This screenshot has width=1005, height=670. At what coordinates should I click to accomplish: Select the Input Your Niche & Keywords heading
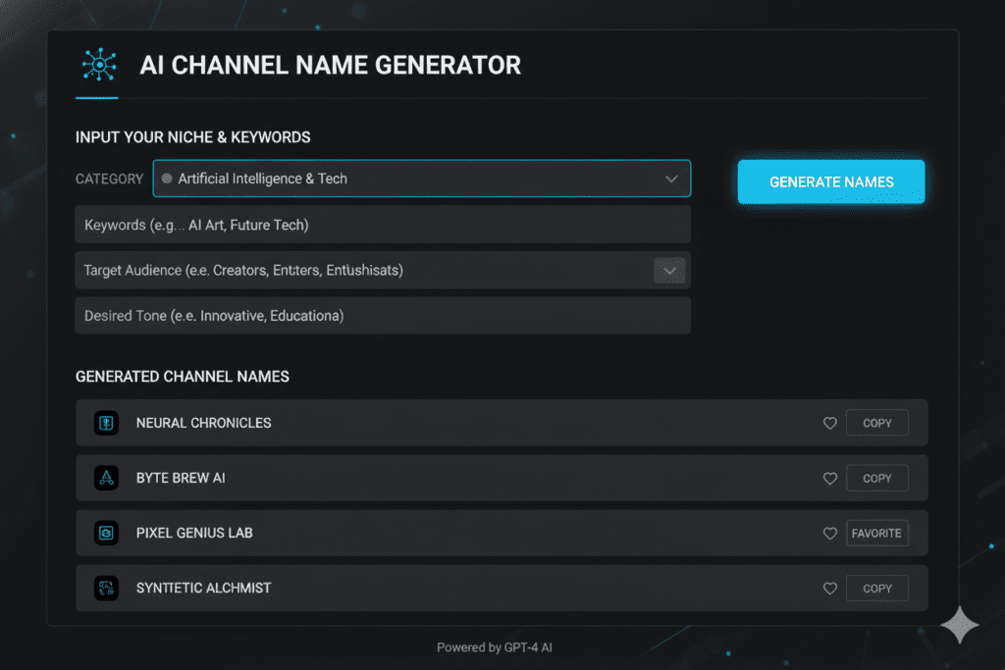pyautogui.click(x=180, y=137)
